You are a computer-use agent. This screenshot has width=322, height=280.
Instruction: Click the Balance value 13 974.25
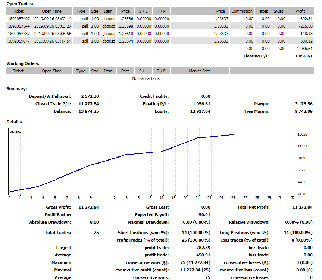pyautogui.click(x=89, y=111)
